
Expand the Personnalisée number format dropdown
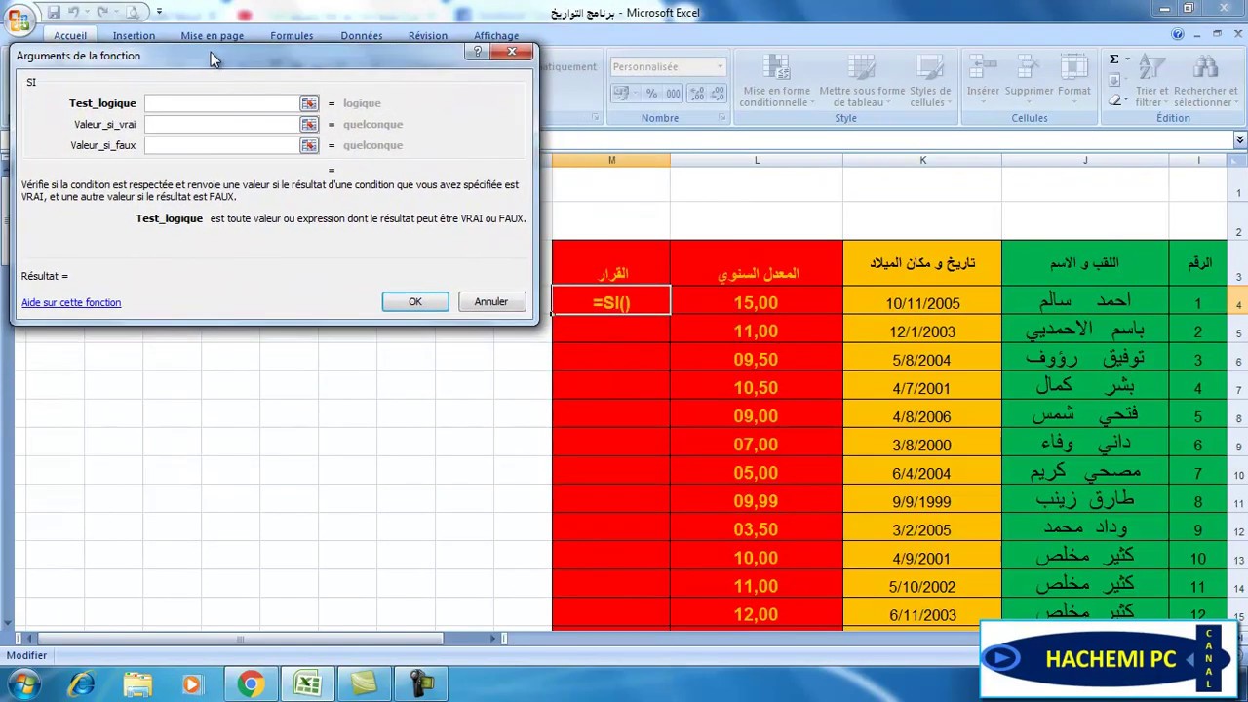[720, 67]
